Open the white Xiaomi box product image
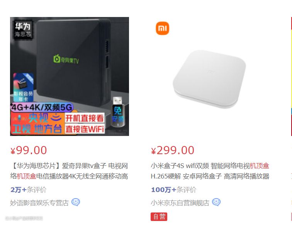The height and width of the screenshot is (226, 292). pos(210,76)
